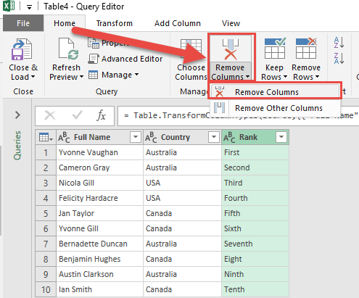Image resolution: width=359 pixels, height=298 pixels.
Task: Expand the Queries pane chevron
Action: pyautogui.click(x=17, y=115)
